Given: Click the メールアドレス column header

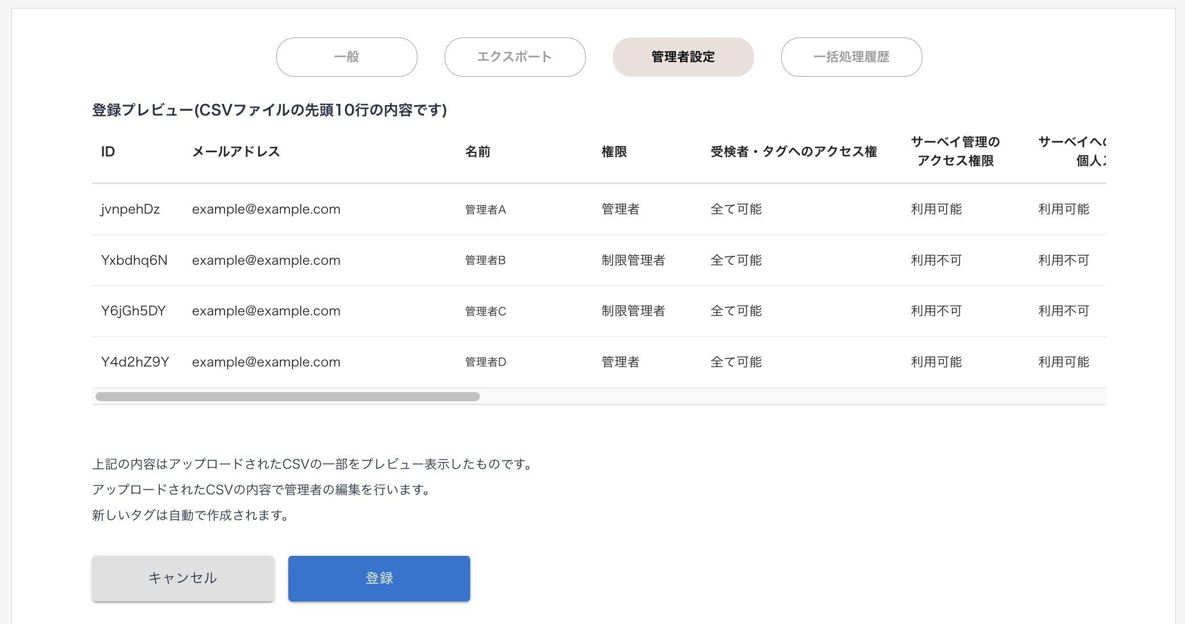Looking at the screenshot, I should (236, 152).
